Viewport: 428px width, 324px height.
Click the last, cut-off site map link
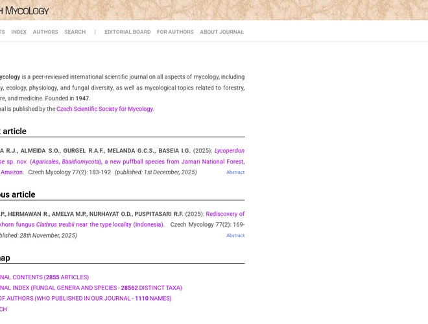[3, 309]
